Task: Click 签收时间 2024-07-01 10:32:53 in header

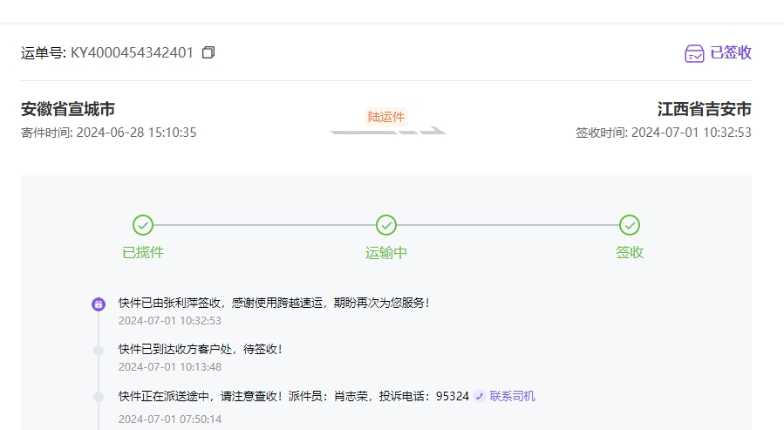Action: tap(664, 133)
